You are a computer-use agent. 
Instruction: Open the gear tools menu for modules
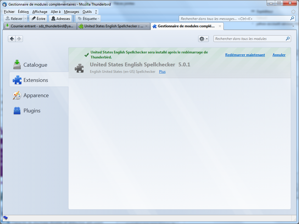(x=203, y=39)
